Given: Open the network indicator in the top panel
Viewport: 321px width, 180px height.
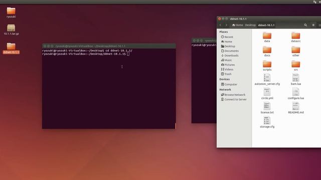Looking at the screenshot, I should click(x=315, y=2).
